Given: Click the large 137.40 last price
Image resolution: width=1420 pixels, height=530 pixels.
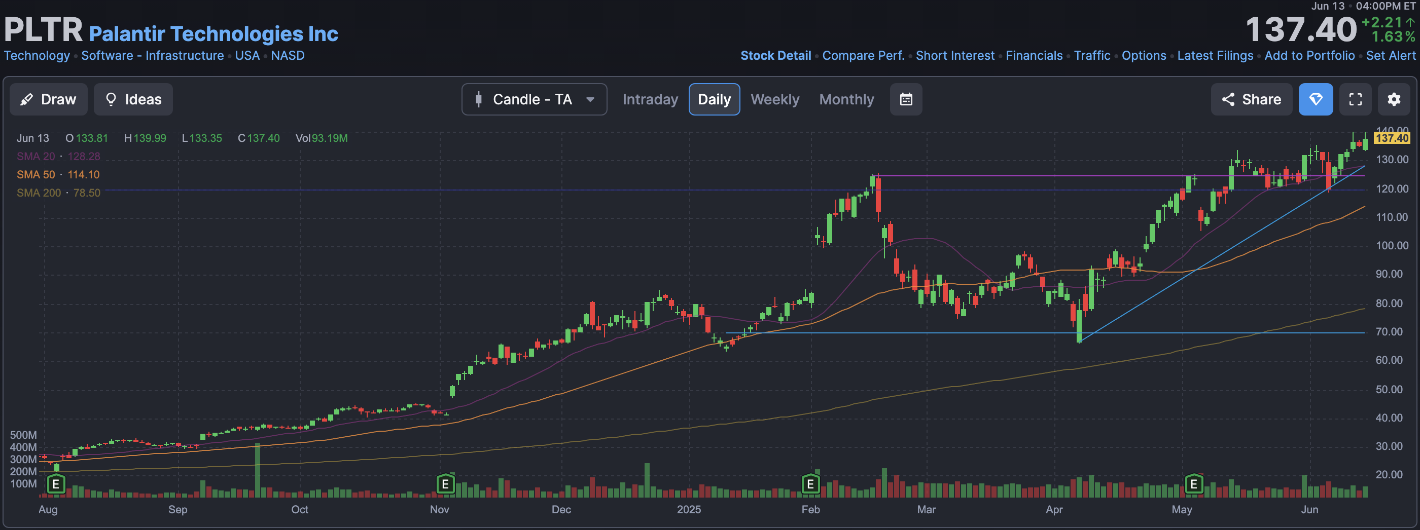Looking at the screenshot, I should [x=1300, y=30].
